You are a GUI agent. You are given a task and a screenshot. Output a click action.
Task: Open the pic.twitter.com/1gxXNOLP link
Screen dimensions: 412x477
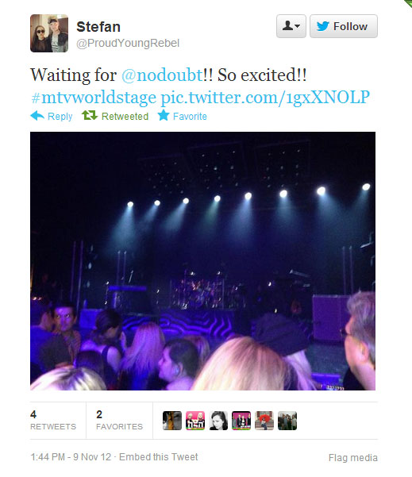[x=265, y=98]
